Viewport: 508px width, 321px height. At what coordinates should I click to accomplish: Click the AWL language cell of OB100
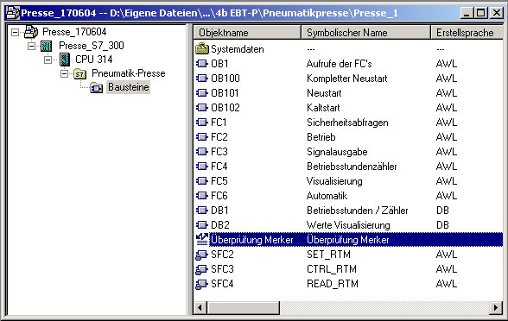447,79
